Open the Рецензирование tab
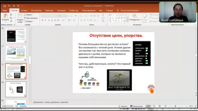 click(89, 10)
